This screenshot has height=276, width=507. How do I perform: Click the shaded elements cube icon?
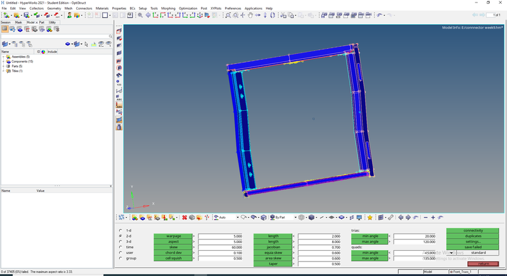tap(311, 218)
